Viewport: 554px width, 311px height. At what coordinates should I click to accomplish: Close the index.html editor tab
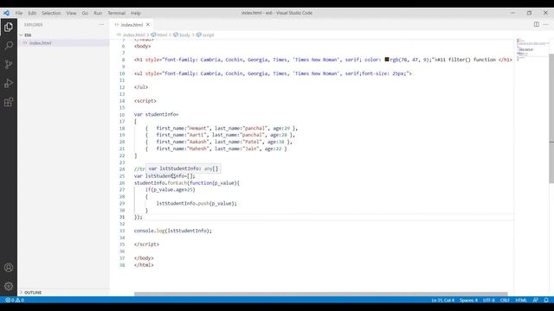[x=148, y=24]
